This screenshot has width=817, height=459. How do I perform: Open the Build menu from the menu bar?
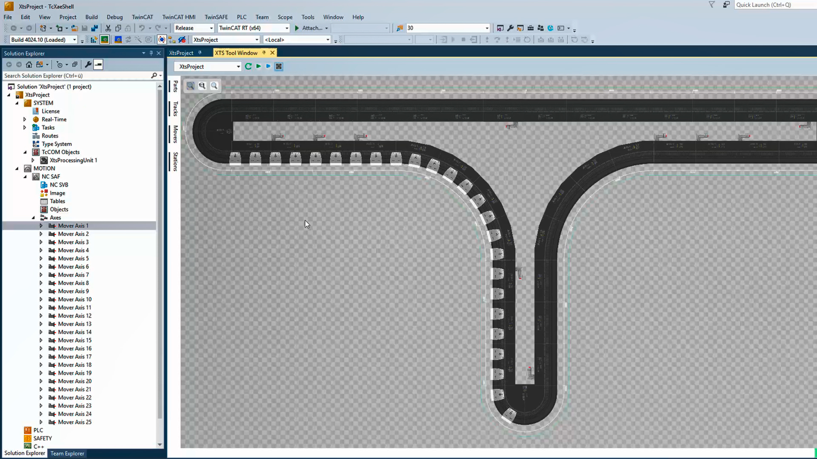pyautogui.click(x=91, y=17)
